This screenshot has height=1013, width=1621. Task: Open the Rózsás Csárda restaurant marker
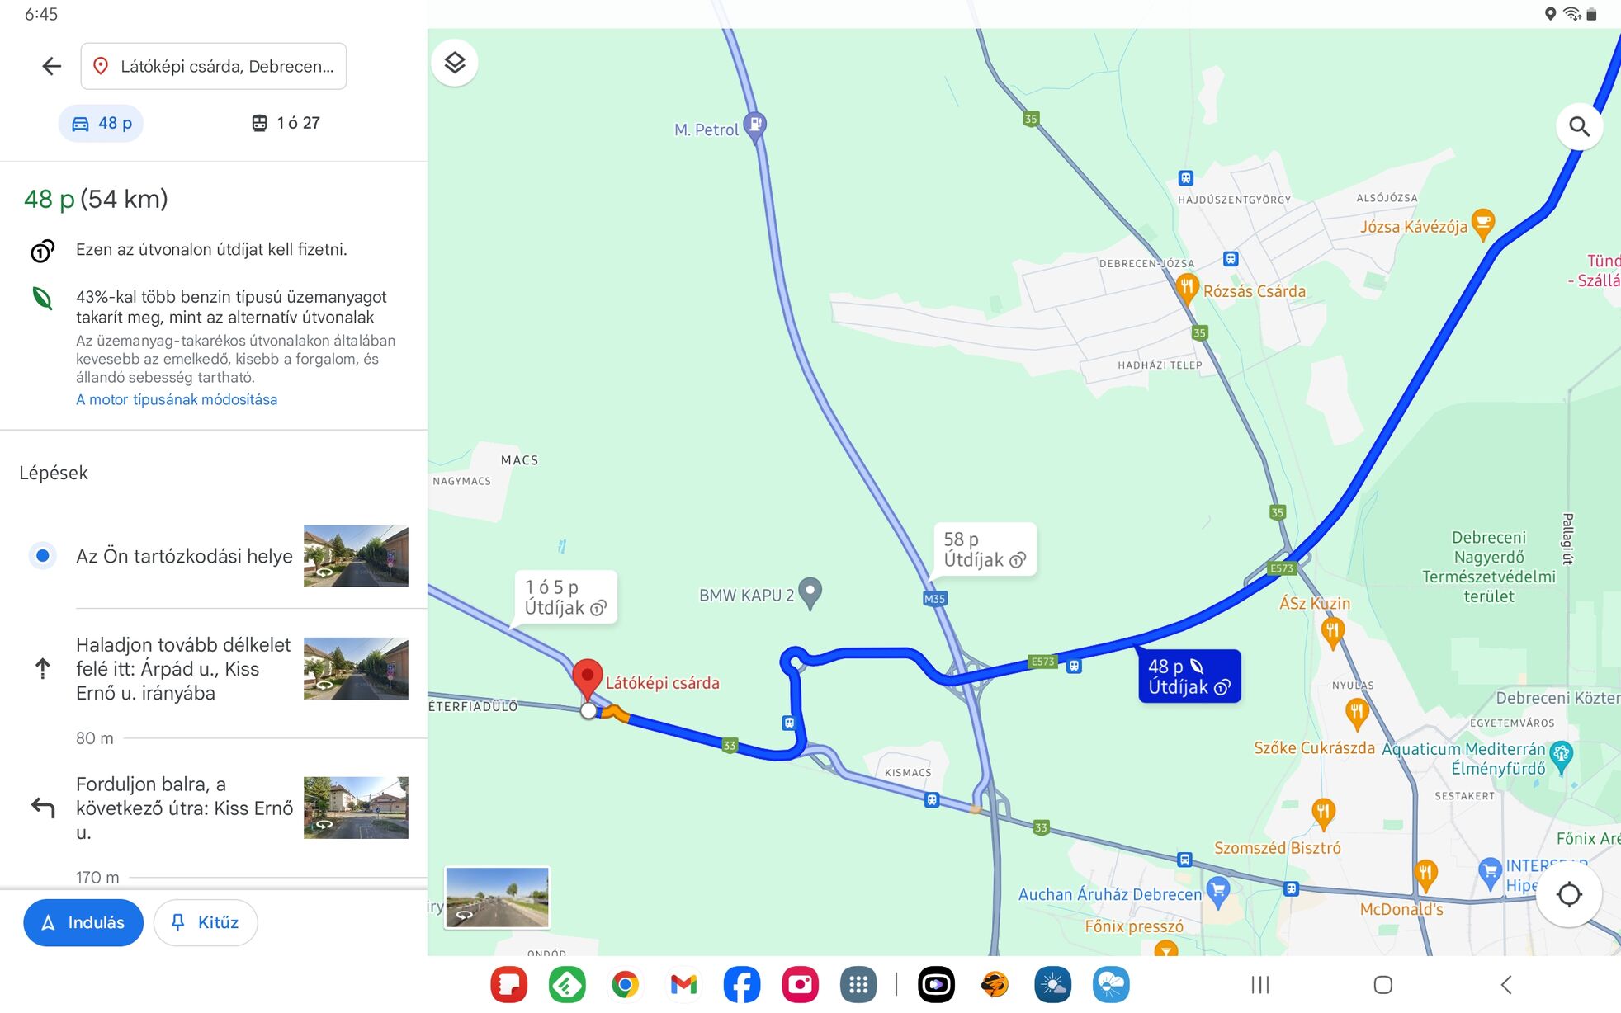[x=1187, y=290]
